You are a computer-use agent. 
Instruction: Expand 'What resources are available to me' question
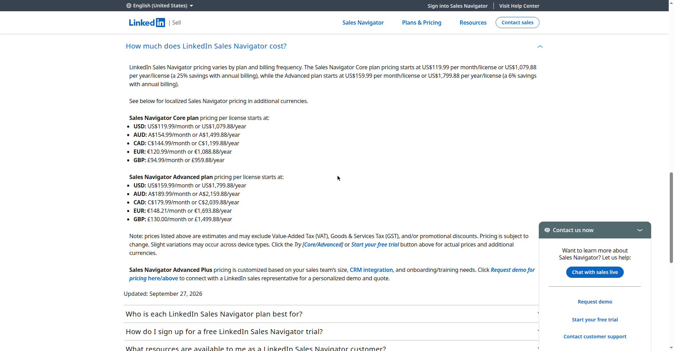[331, 346]
